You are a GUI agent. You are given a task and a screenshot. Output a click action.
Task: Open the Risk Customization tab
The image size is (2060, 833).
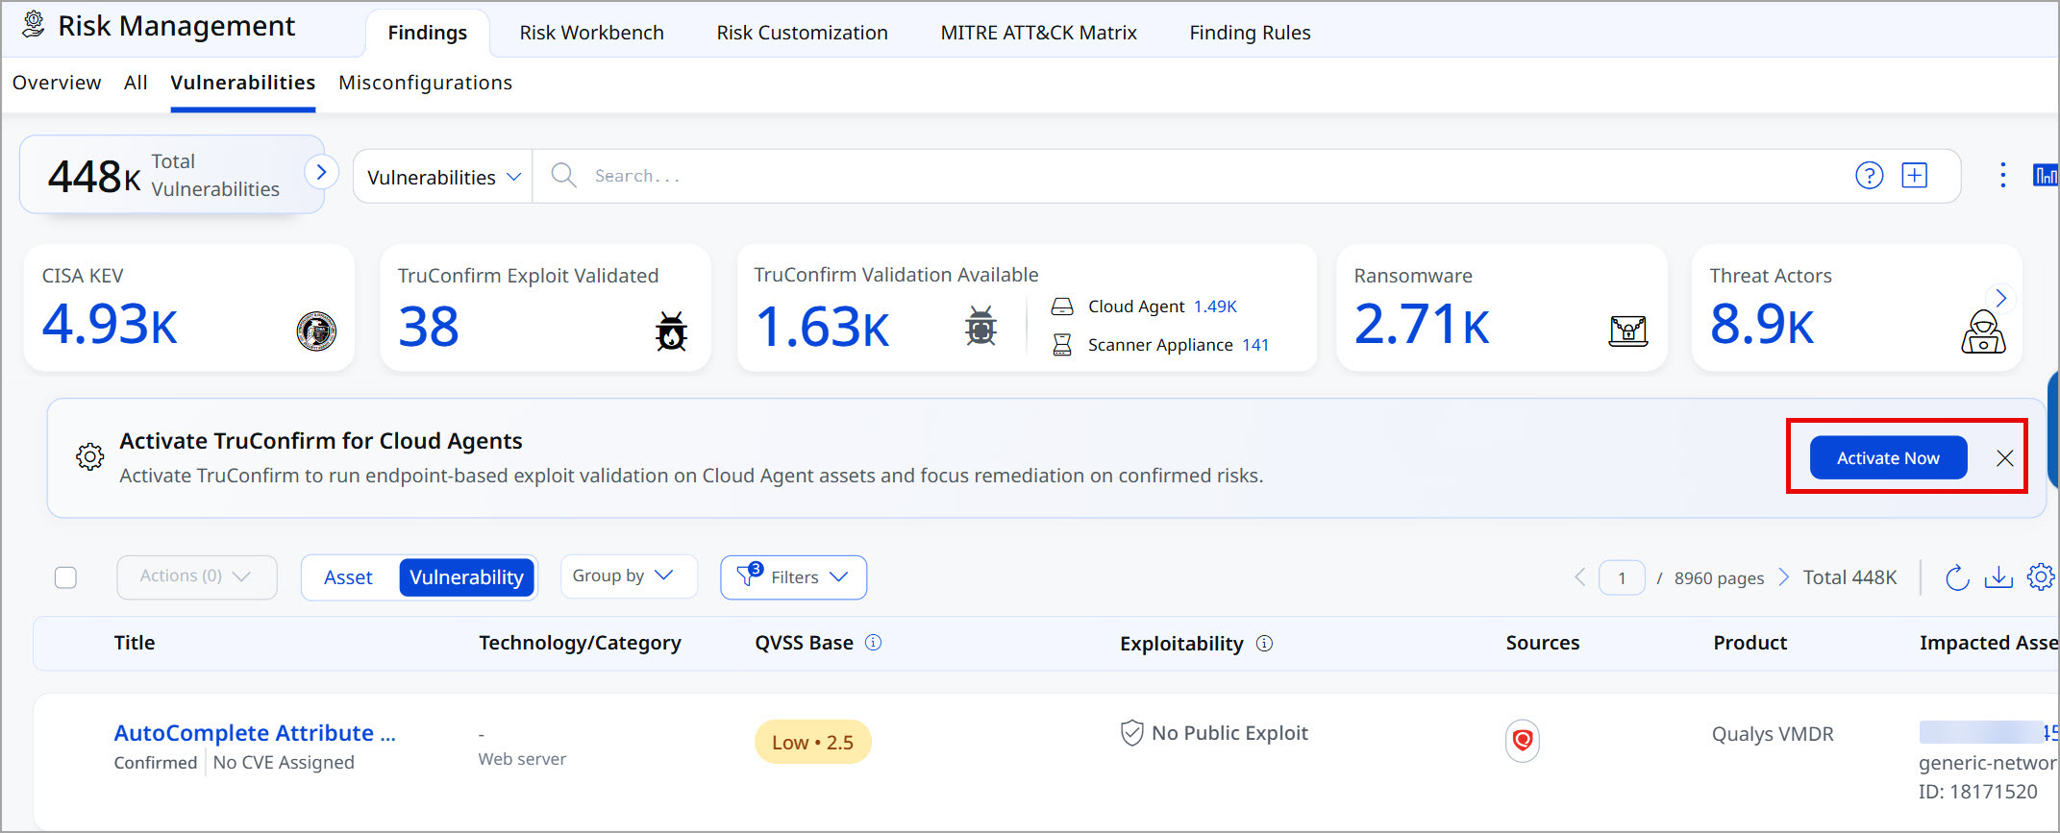[x=802, y=33]
